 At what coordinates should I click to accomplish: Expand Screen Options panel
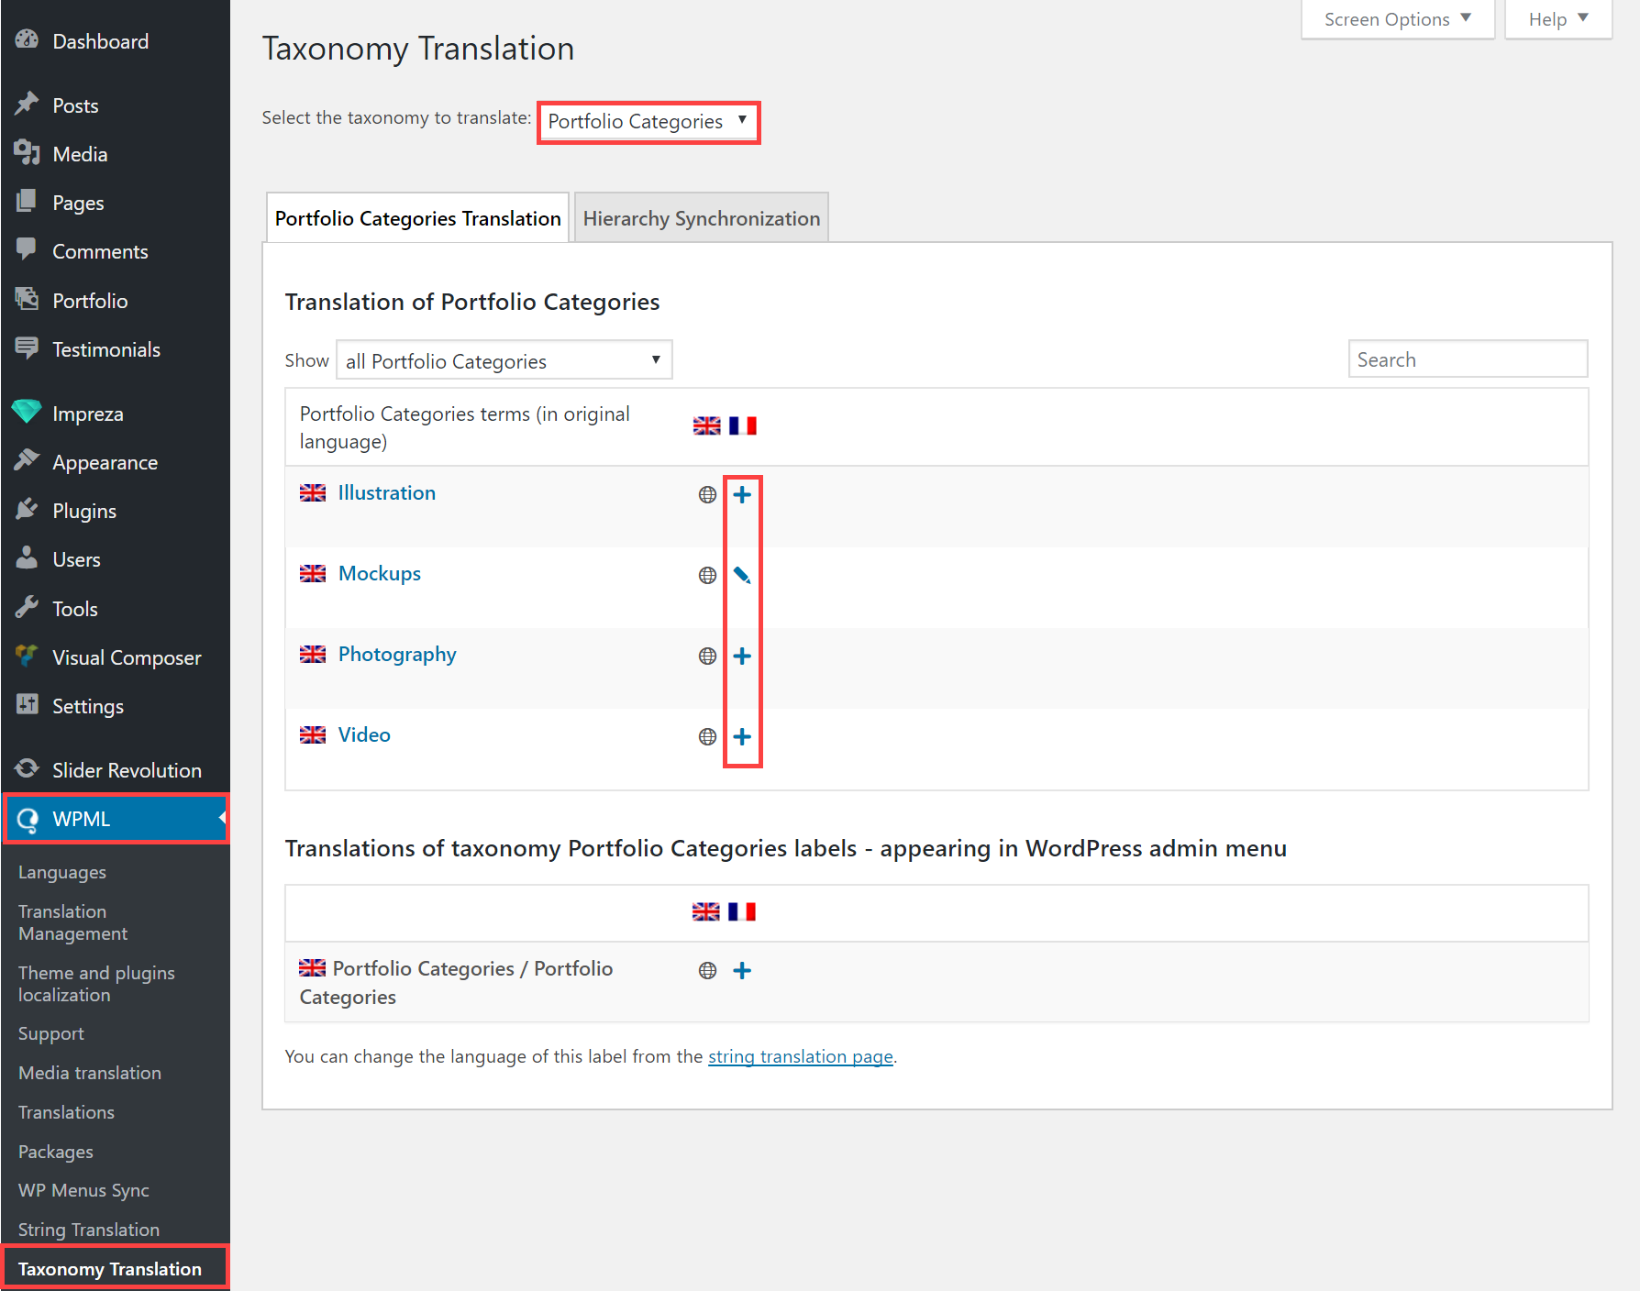(1398, 19)
